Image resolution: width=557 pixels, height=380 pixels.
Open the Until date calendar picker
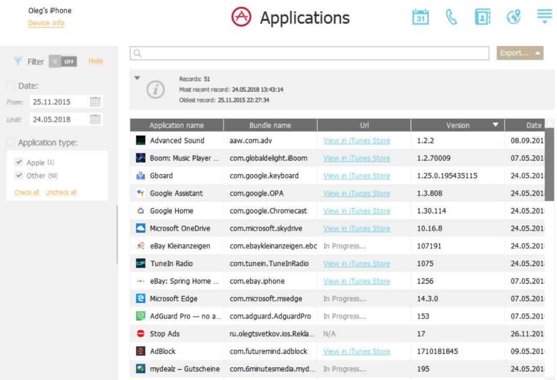95,119
